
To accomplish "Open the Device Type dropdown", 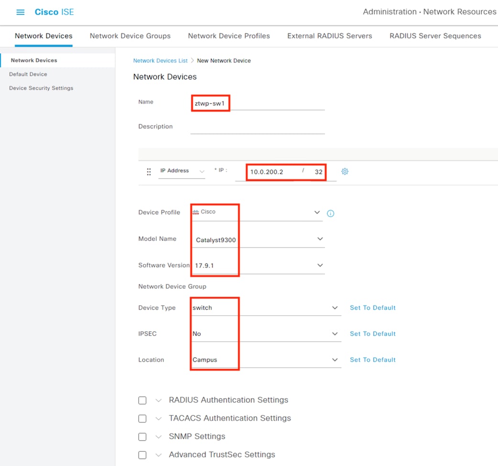I will [266, 308].
